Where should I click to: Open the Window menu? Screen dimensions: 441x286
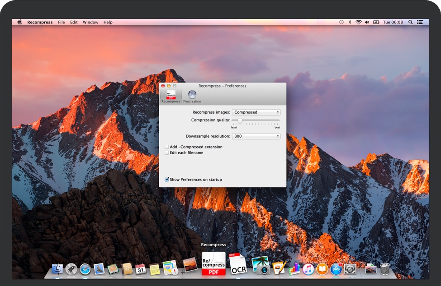(x=90, y=22)
